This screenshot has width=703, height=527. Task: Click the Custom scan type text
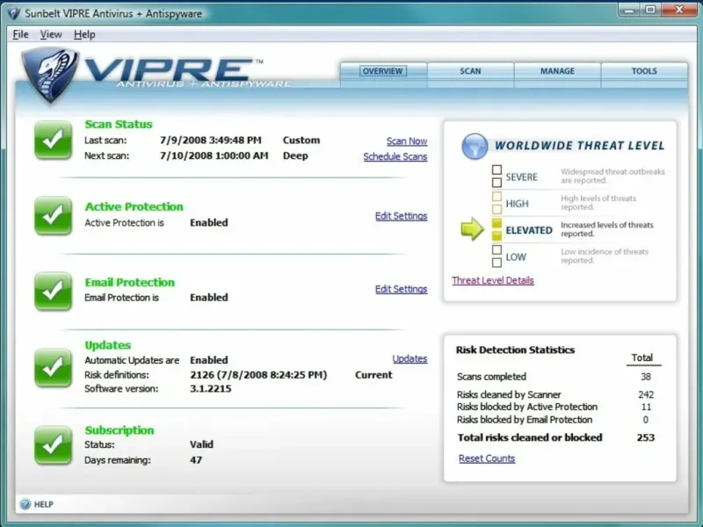tap(301, 141)
